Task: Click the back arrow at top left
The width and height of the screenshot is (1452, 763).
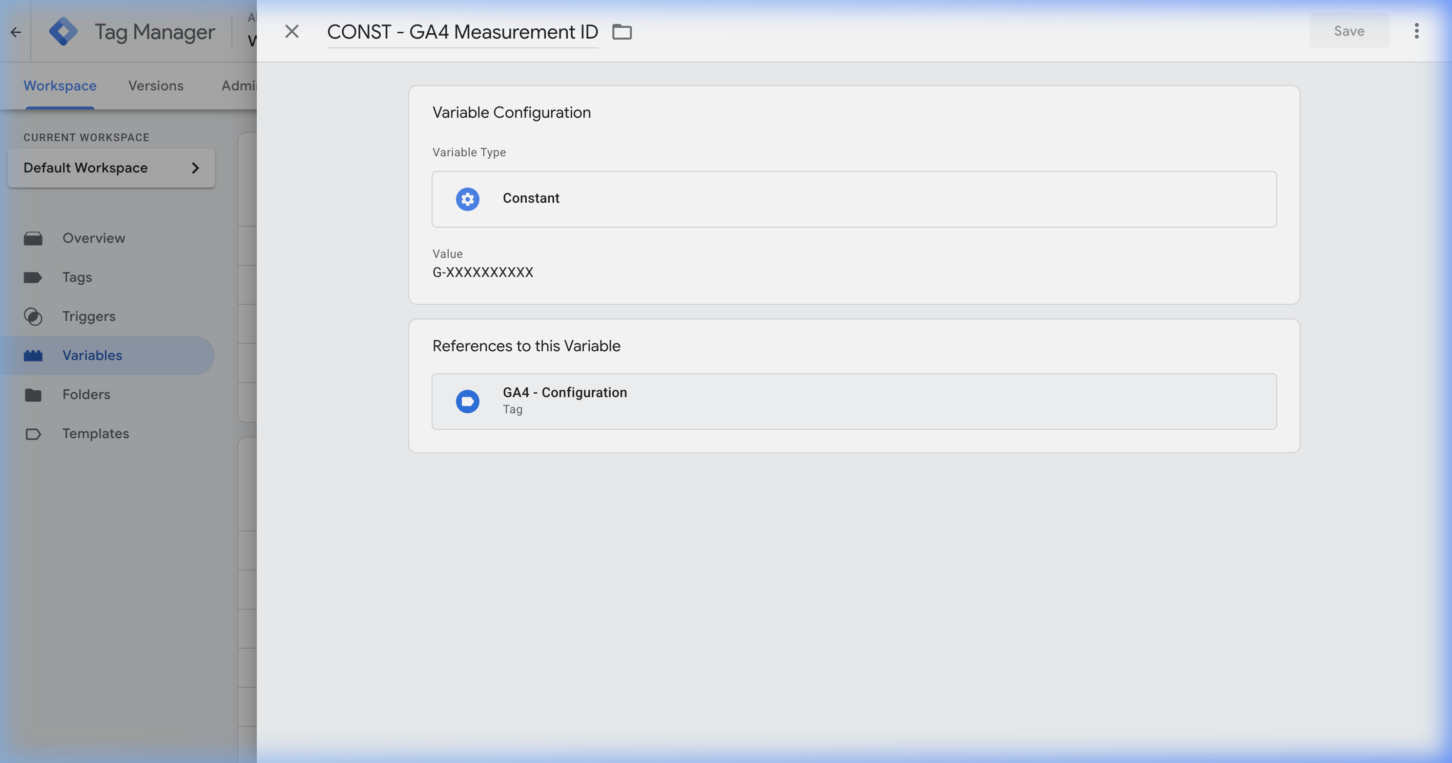Action: click(x=15, y=32)
